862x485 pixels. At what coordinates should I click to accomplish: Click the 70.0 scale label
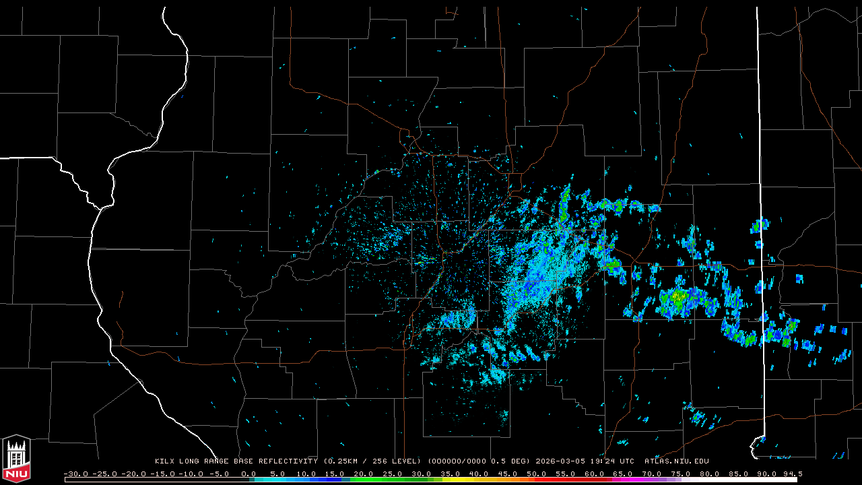[653, 474]
